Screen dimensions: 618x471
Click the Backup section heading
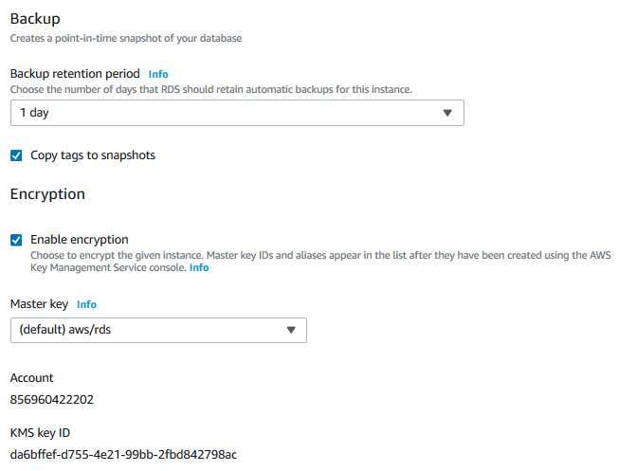point(35,18)
